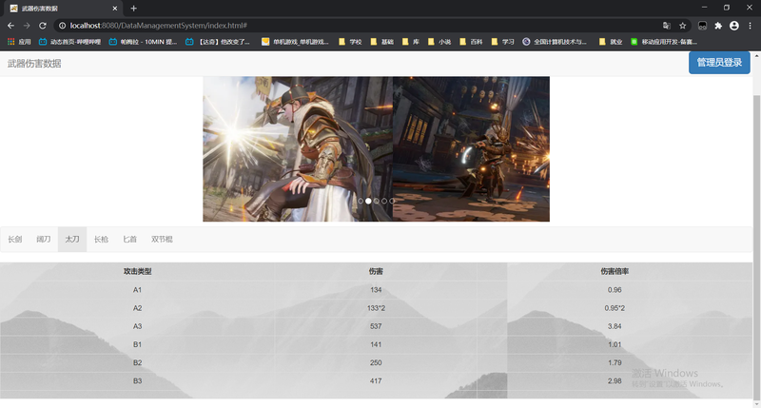Screen dimensions: 761x408
Task: Open the 【达奇】他改变了 bookmark
Action: tap(218, 42)
